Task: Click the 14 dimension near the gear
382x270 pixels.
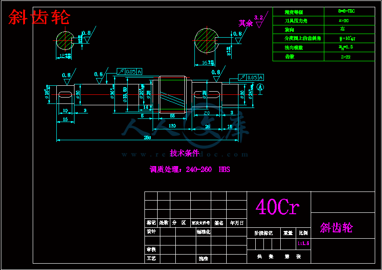Action: (146, 107)
